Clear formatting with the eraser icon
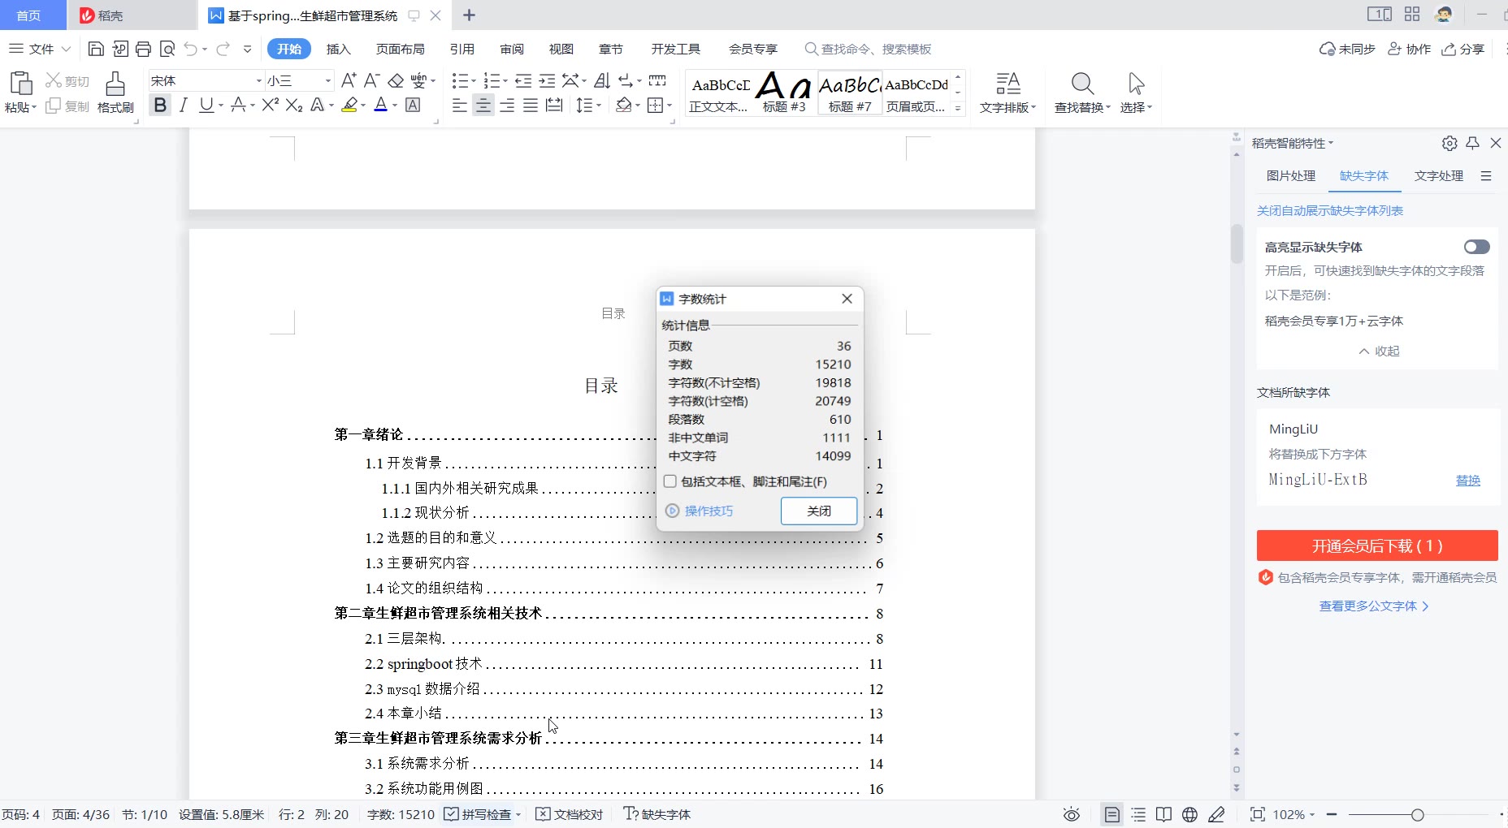 coord(396,80)
